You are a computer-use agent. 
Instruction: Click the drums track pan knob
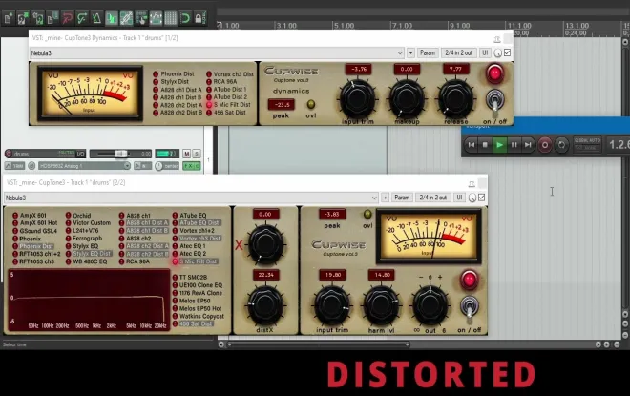point(159,166)
